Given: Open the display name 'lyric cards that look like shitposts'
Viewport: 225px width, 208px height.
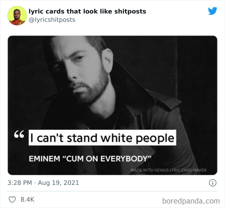Looking at the screenshot, I should point(87,12).
